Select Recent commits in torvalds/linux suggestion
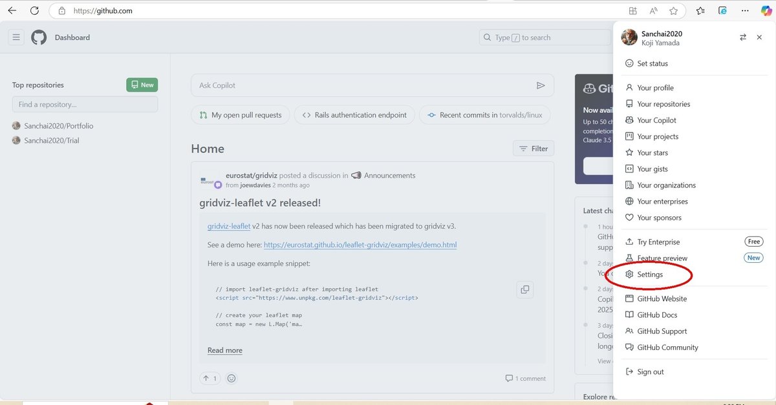Viewport: 776px width, 405px height. coord(485,115)
